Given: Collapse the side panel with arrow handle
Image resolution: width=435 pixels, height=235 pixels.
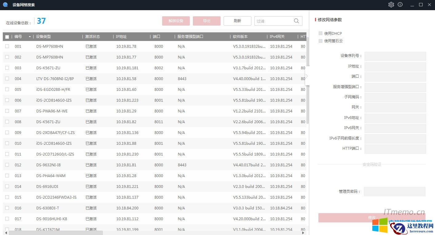Looking at the screenshot, I should [x=307, y=76].
